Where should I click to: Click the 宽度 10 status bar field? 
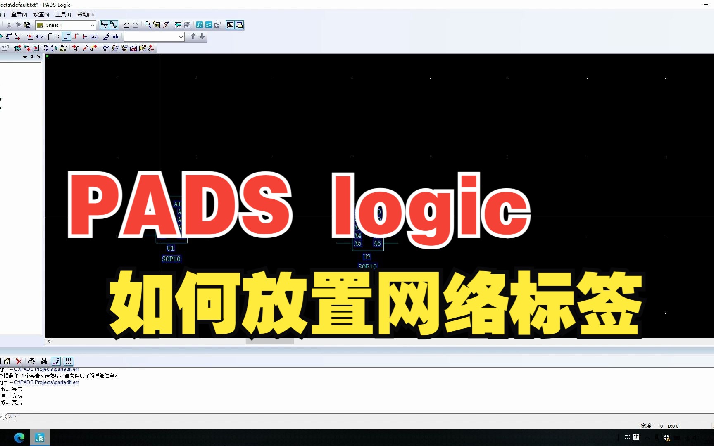click(652, 426)
